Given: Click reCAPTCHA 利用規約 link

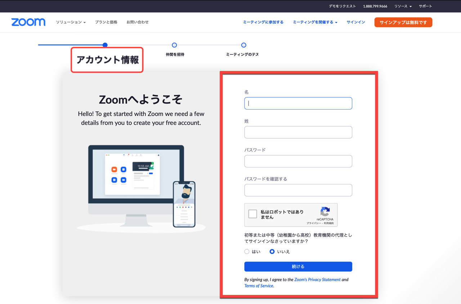Looking at the screenshot, I should click(328, 223).
